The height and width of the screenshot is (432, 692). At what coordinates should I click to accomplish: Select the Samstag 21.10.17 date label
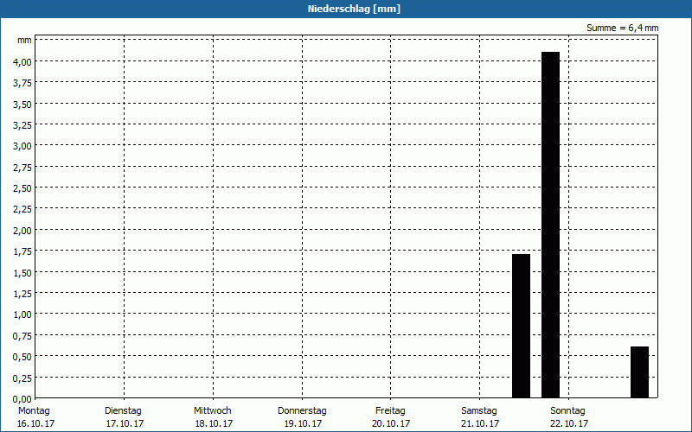point(479,417)
